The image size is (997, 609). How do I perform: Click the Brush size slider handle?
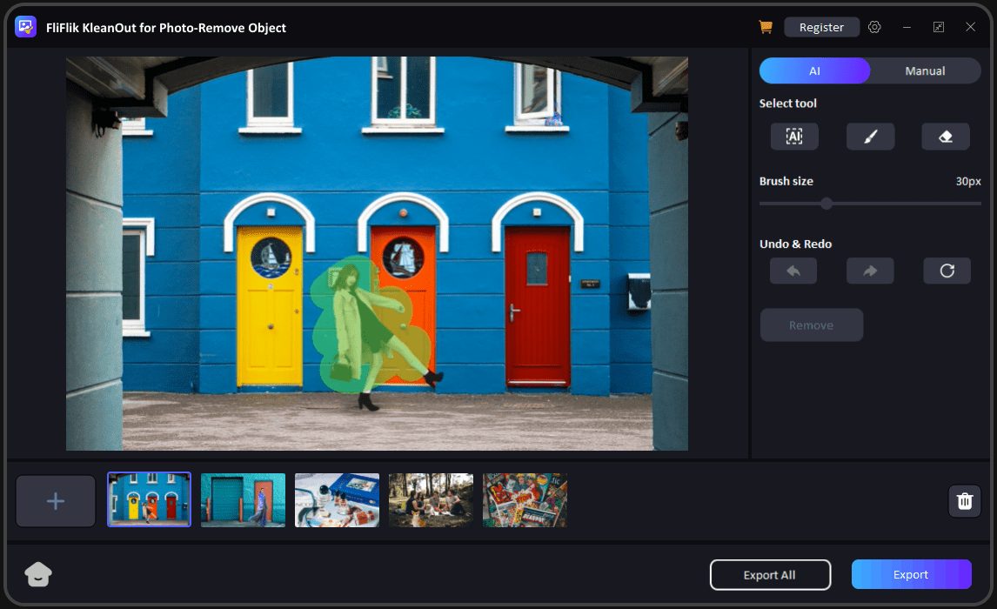[x=826, y=204]
